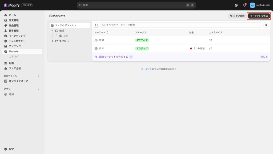Viewport: 273px width, 154px height.
Task: Click the マーケットを作成 button
Action: coord(259,16)
